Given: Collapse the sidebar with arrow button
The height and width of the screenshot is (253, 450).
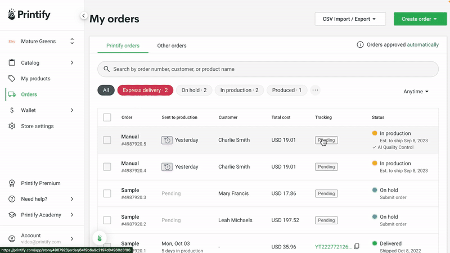Looking at the screenshot, I should 83,16.
